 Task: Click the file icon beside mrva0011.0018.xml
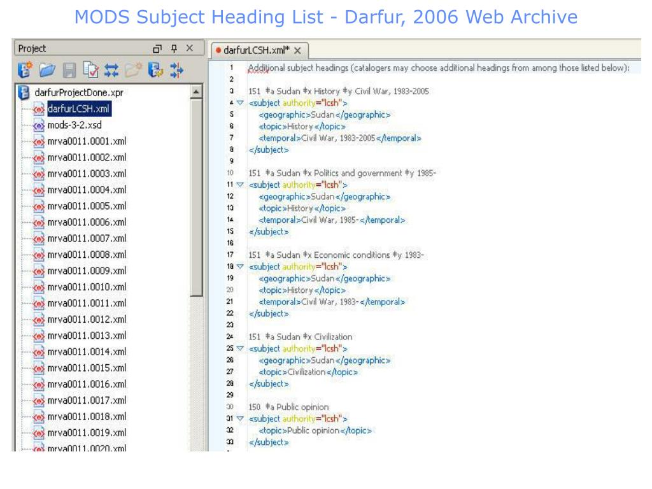[x=38, y=417]
